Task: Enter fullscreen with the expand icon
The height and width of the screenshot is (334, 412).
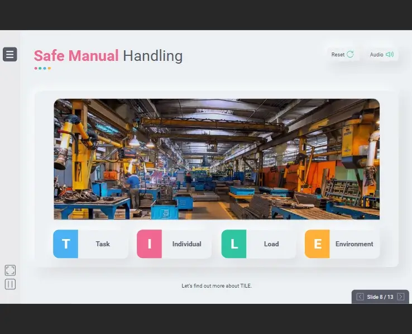Action: 10,270
